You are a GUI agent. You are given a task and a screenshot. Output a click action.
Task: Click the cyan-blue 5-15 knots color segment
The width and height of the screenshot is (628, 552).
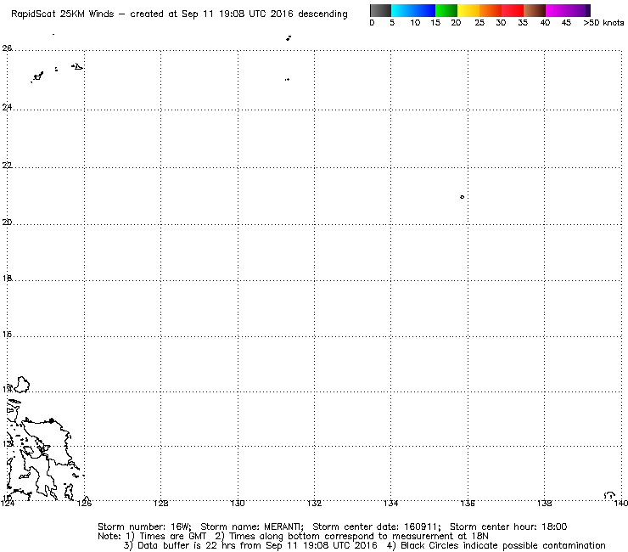[413, 10]
